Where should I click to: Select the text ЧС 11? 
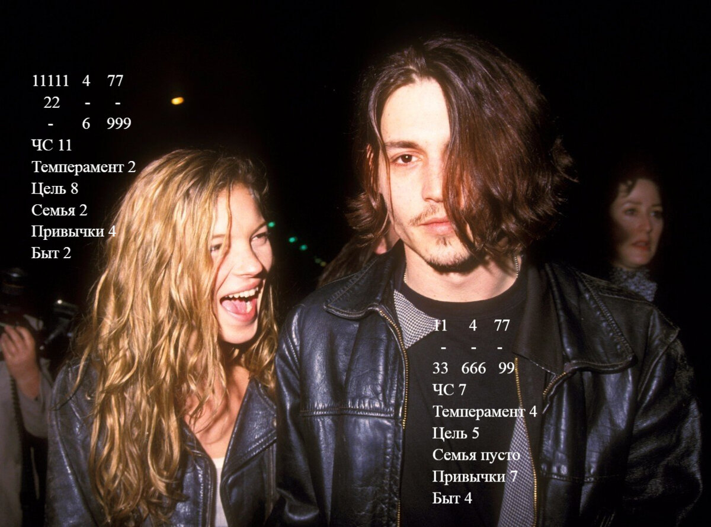pyautogui.click(x=52, y=145)
